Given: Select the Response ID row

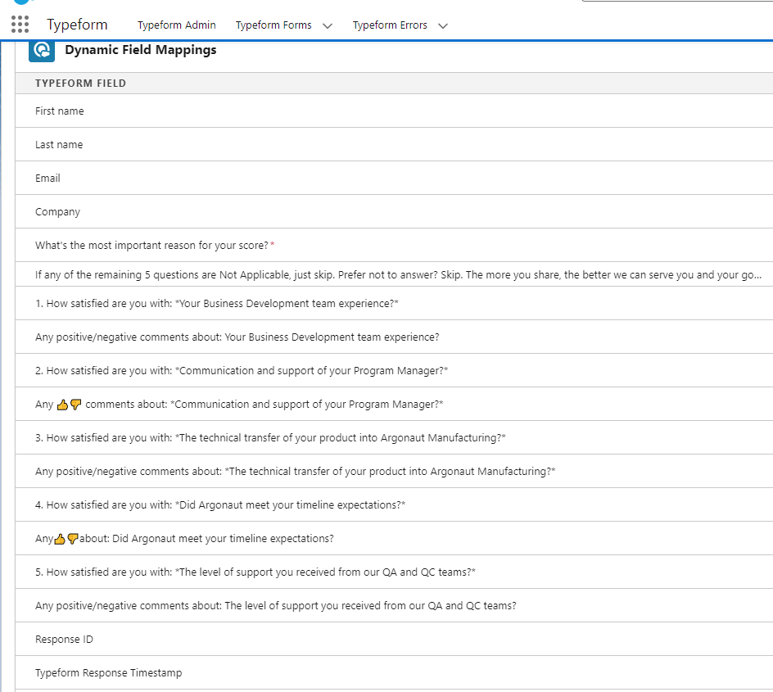Looking at the screenshot, I should coord(394,639).
